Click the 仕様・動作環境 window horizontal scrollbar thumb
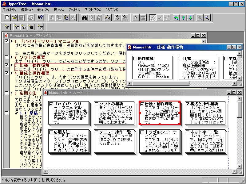The image size is (246, 184). 161,83
